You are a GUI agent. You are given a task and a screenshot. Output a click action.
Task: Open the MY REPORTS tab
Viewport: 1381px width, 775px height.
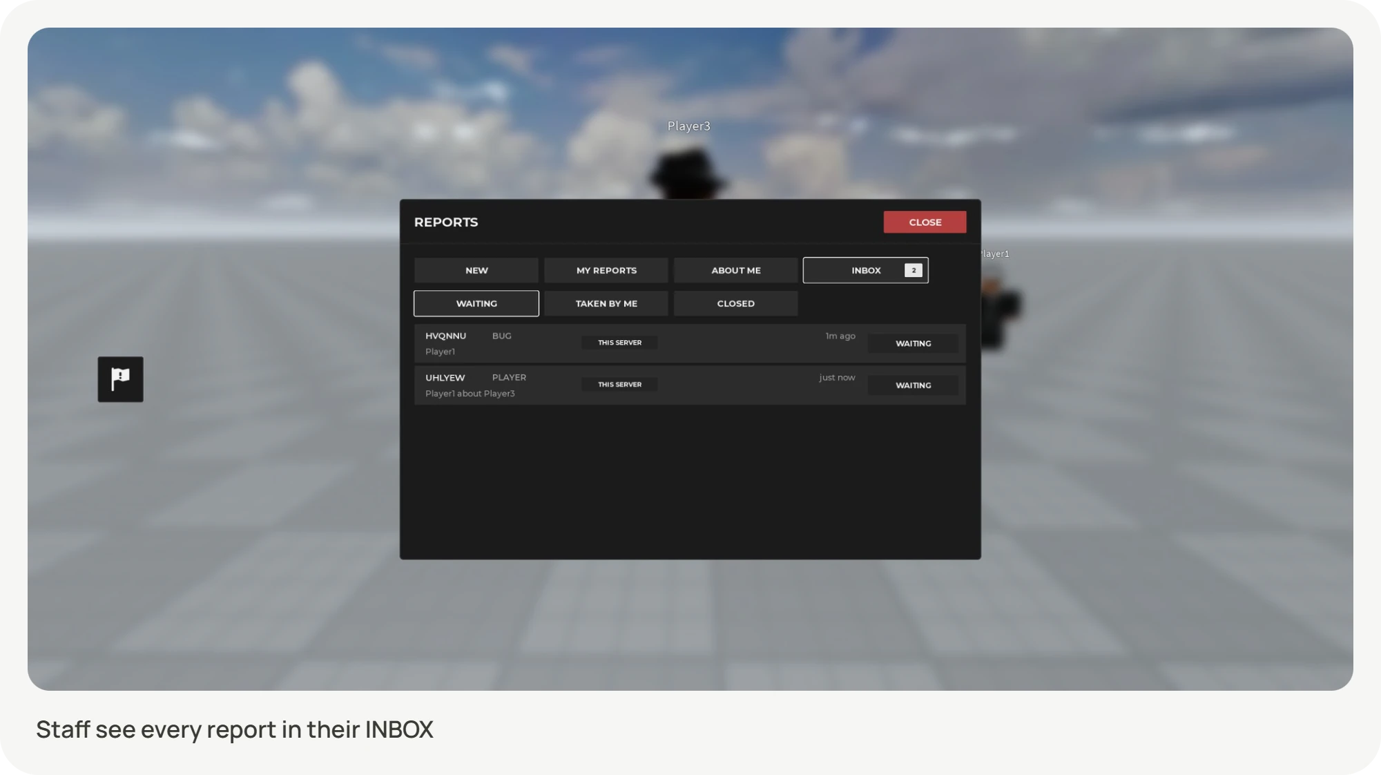point(606,270)
